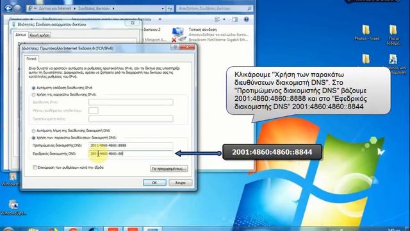The image size is (410, 231).
Task: Click the search magnifier icon in Explorer
Action: pyautogui.click(x=249, y=8)
